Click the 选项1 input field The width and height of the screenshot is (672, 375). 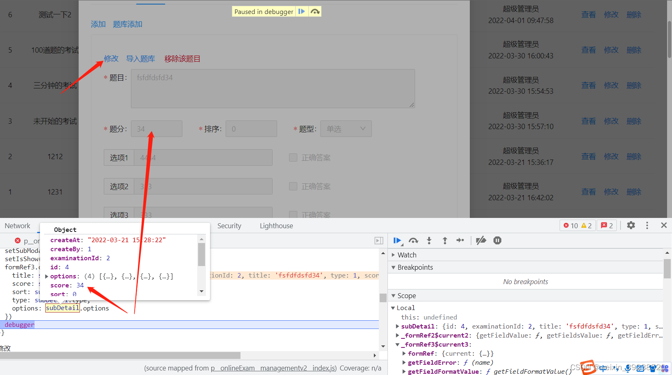click(x=203, y=157)
